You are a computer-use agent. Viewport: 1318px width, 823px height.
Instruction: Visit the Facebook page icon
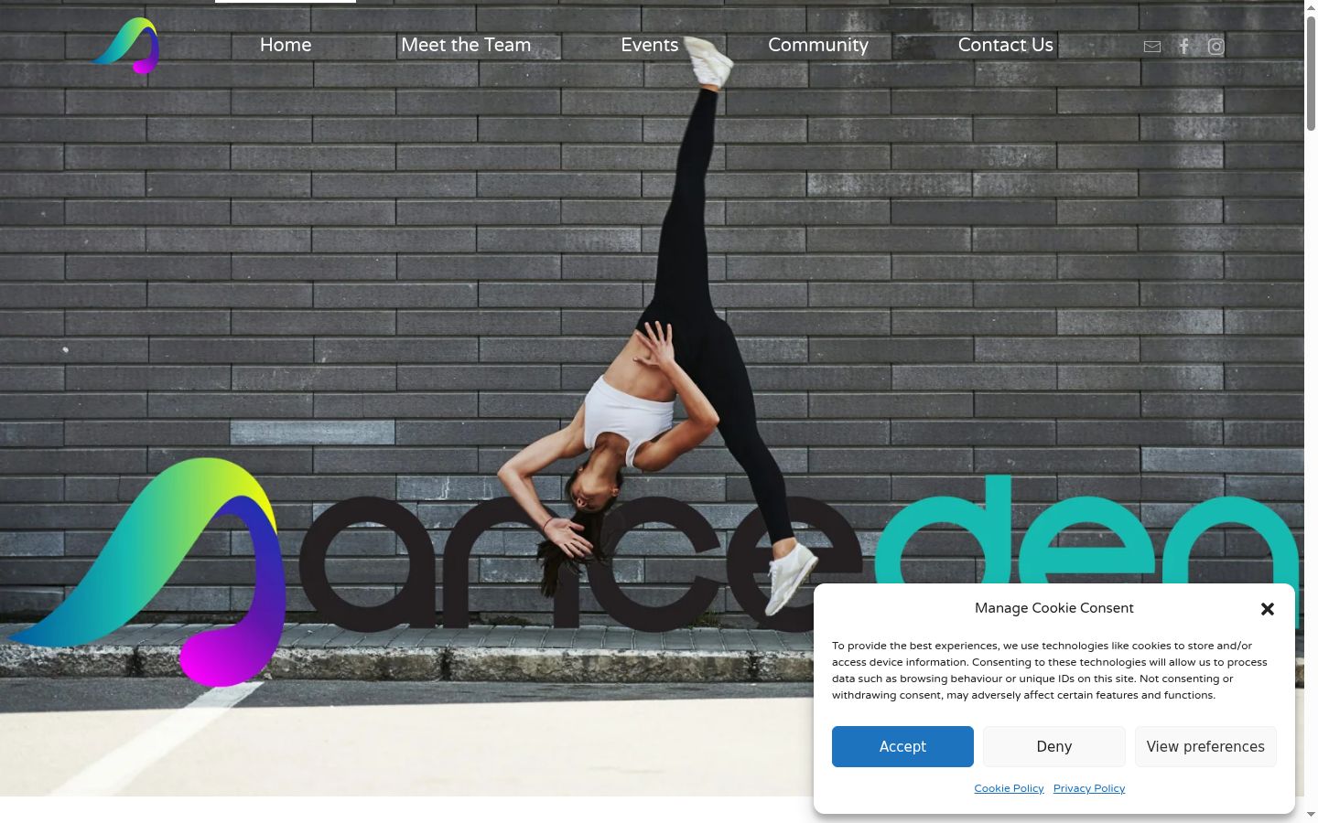click(x=1183, y=47)
